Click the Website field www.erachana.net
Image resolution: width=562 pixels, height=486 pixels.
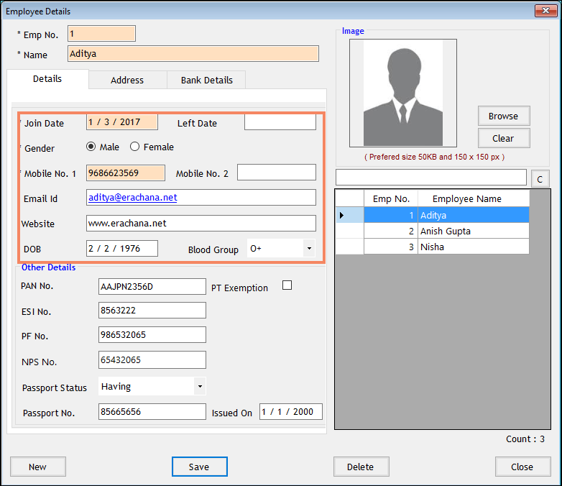tap(201, 223)
